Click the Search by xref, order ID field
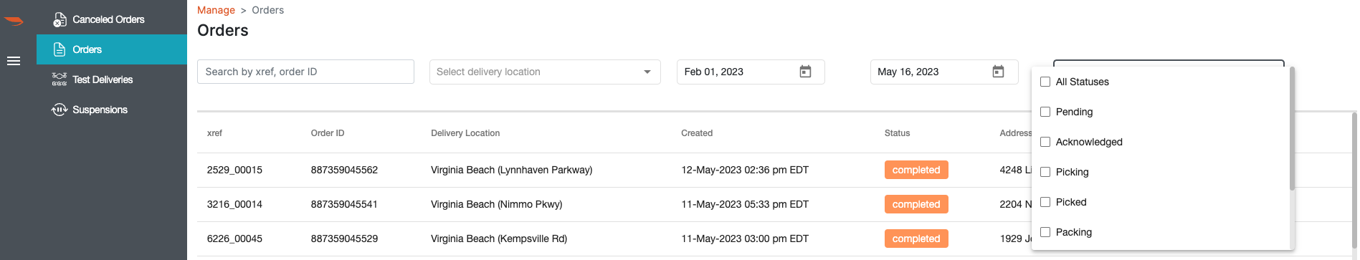1360x260 pixels. coord(305,72)
